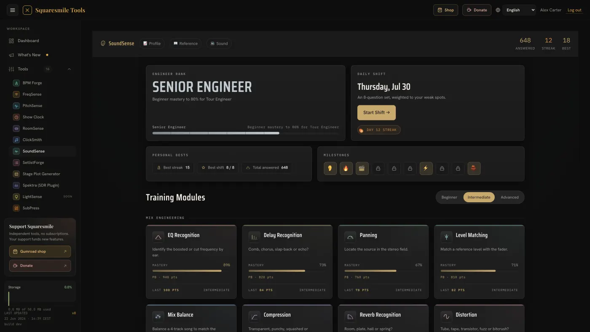590x332 pixels.
Task: Open the Spektra (SDR Plugin) tool
Action: 42,185
